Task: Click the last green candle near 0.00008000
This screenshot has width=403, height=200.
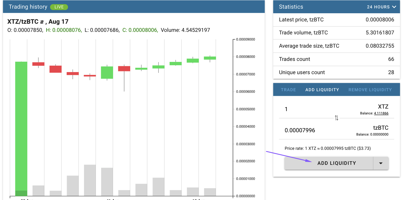Action: tap(210, 58)
